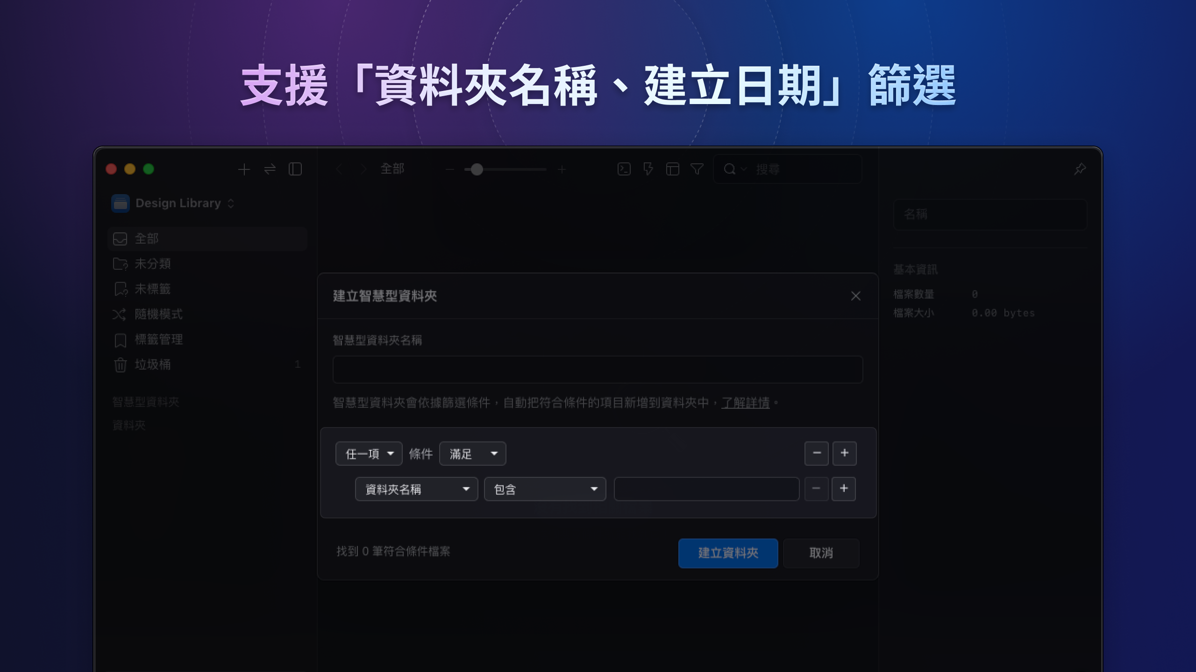The image size is (1196, 672).
Task: Click the sync arrows toggle near window controls
Action: coord(269,169)
